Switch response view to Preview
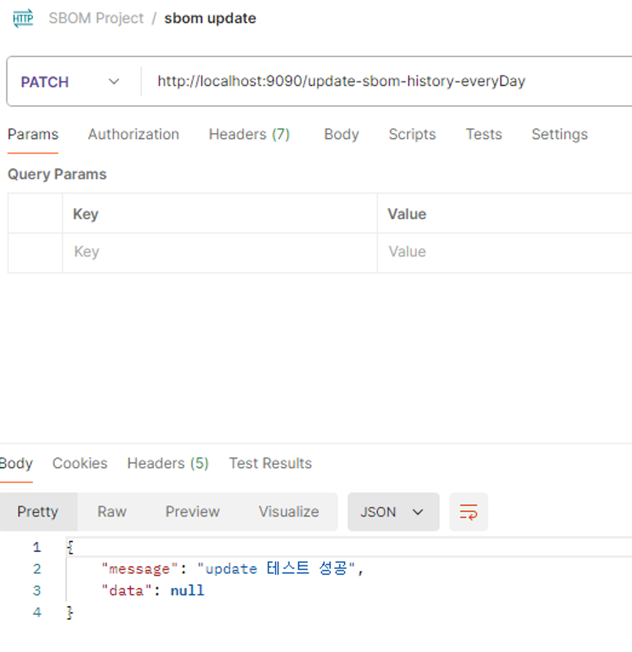 pos(192,511)
